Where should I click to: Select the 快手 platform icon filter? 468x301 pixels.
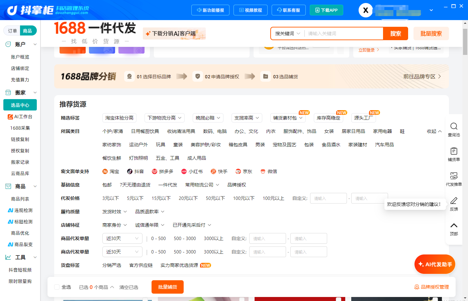click(x=213, y=171)
